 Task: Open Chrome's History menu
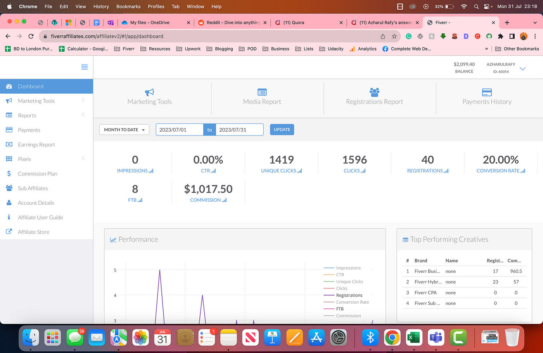(101, 7)
